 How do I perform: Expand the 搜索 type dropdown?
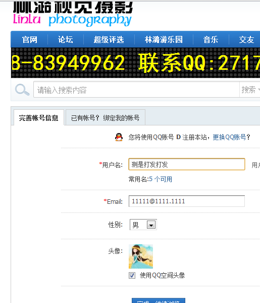click(250, 90)
